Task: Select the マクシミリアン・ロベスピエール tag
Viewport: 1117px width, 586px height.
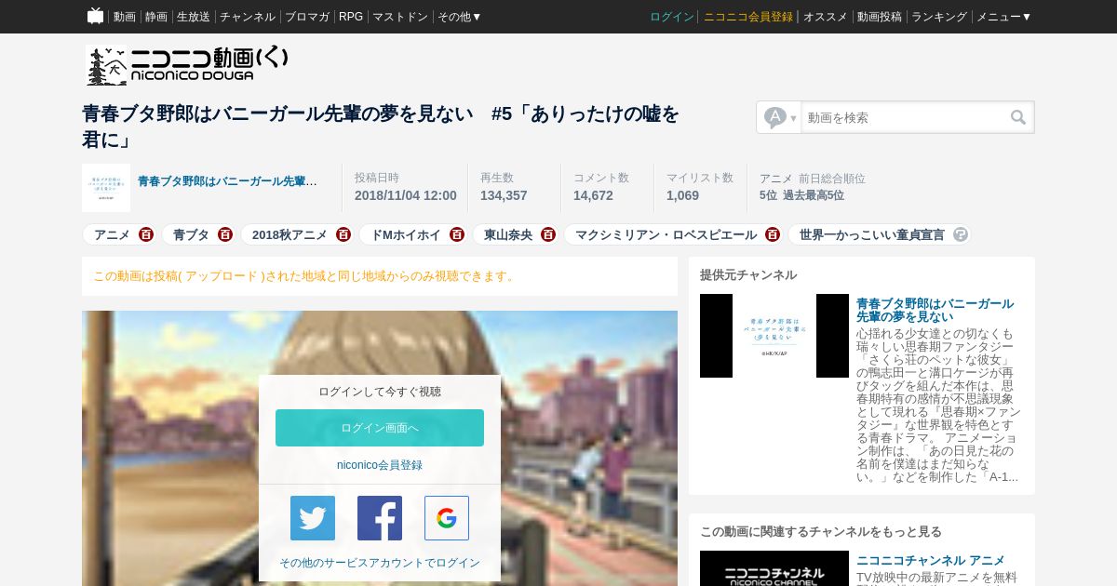Action: 666,234
